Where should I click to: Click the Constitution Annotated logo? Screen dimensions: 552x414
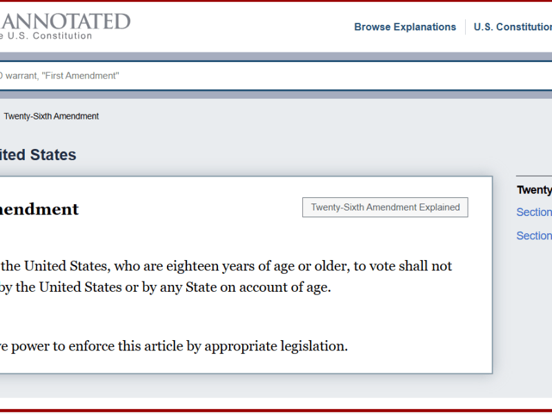[66, 21]
